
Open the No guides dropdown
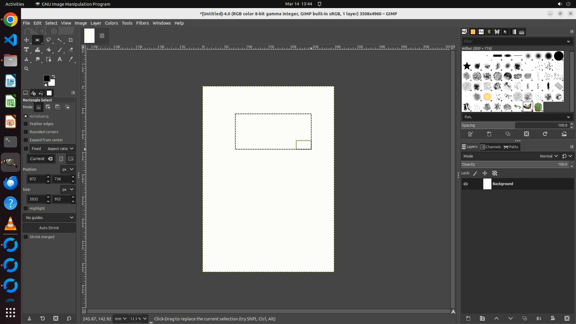point(49,218)
